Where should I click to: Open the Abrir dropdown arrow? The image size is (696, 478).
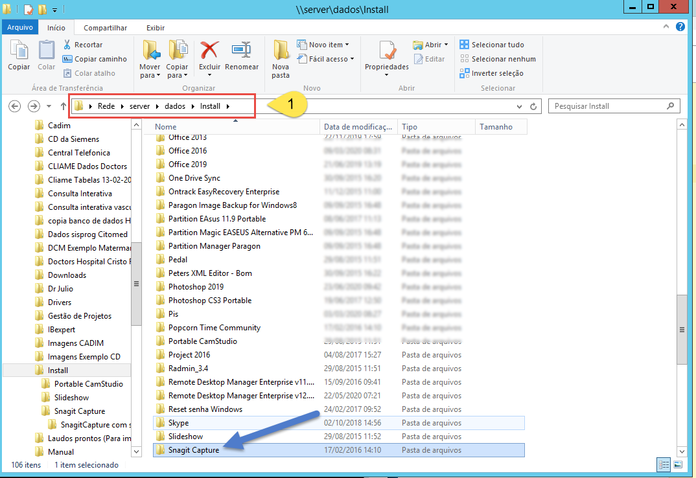(446, 45)
